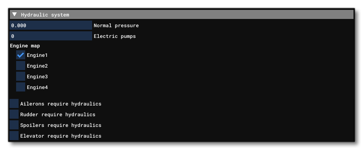
Task: Select the Normal pressure label
Action: [116, 26]
